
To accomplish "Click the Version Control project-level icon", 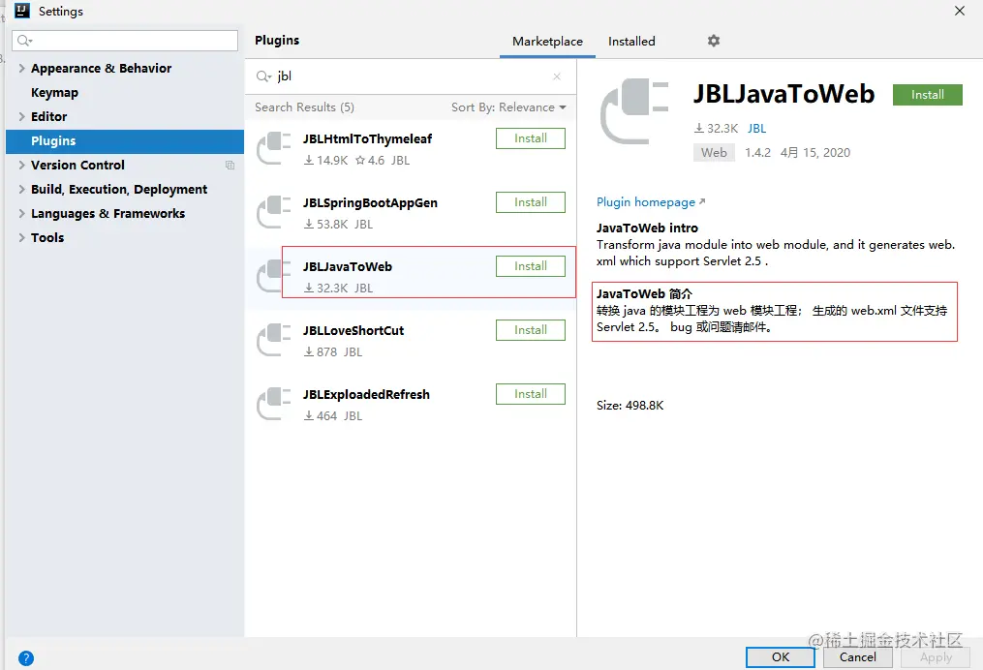I will (230, 165).
